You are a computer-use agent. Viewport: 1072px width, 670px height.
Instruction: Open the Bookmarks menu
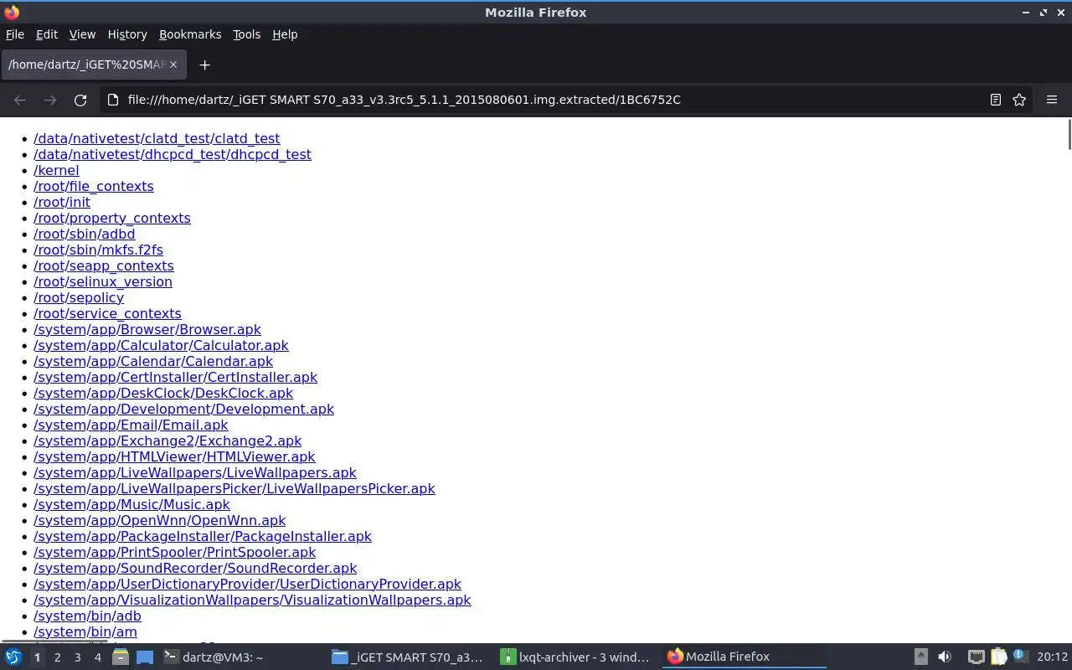point(190,34)
